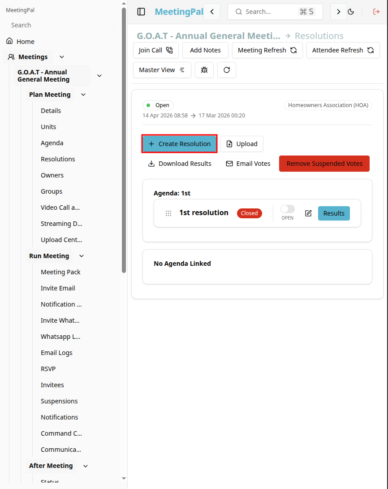
Task: Click Download Results
Action: [180, 164]
